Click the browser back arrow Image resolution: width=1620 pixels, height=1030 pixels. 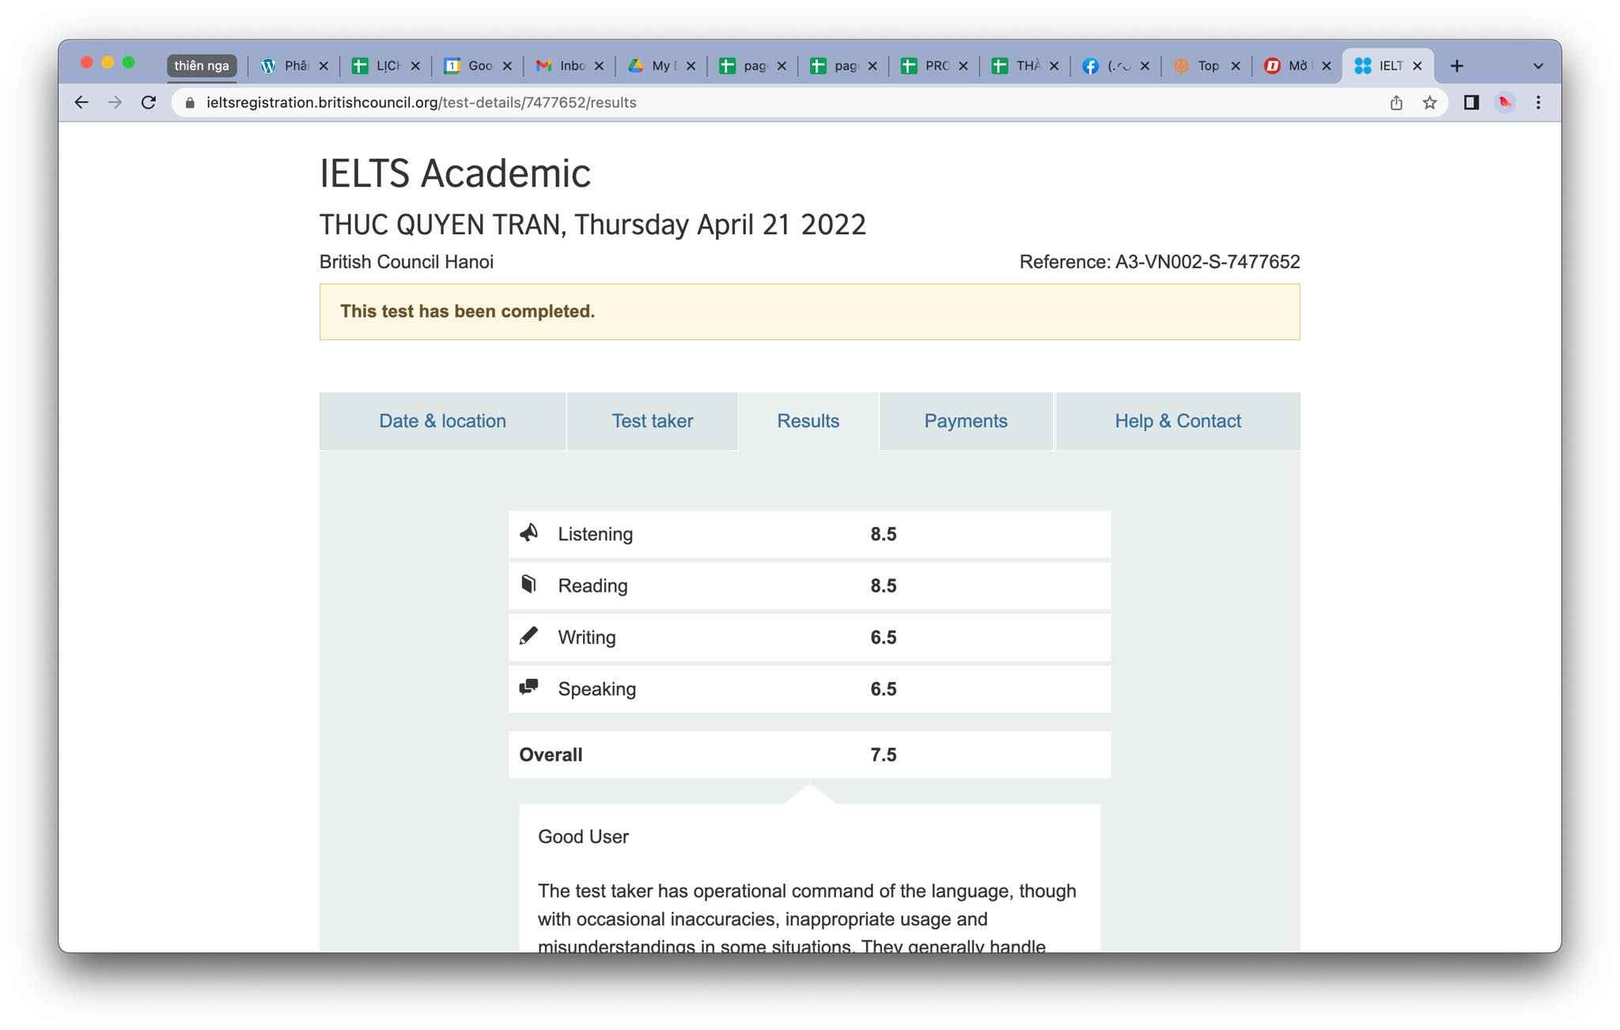(x=81, y=102)
